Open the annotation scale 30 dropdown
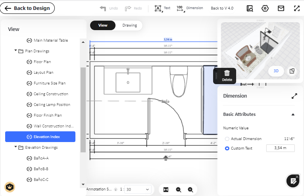Image resolution: width=304 pixels, height=196 pixels. 138,189
